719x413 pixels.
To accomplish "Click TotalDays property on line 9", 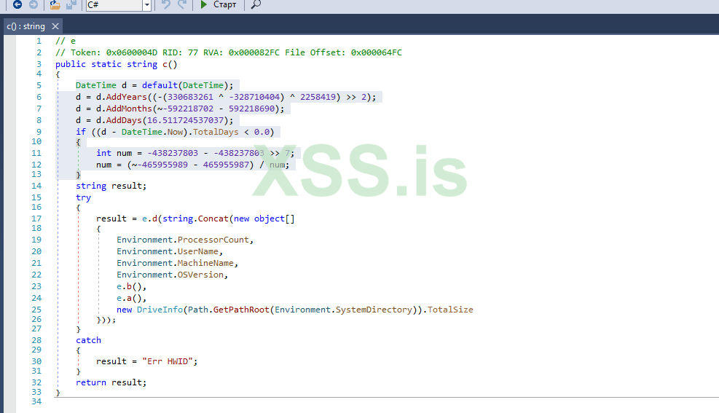I will click(216, 132).
